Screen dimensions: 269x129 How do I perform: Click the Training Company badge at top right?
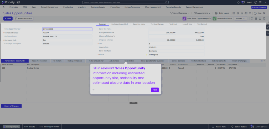[x=259, y=7]
